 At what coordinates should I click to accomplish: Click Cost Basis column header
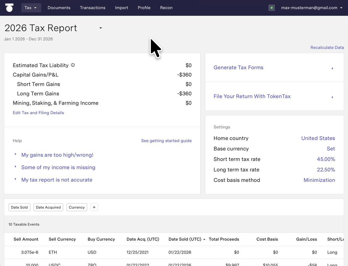tap(267, 239)
